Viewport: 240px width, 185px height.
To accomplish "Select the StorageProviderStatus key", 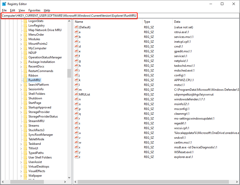I will click(43, 117).
